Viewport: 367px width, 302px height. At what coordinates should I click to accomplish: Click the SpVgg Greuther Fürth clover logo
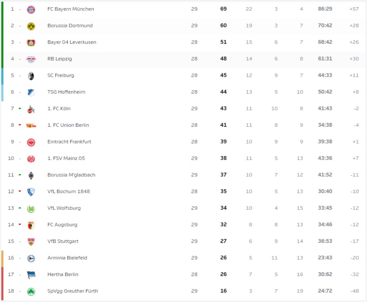point(31,291)
